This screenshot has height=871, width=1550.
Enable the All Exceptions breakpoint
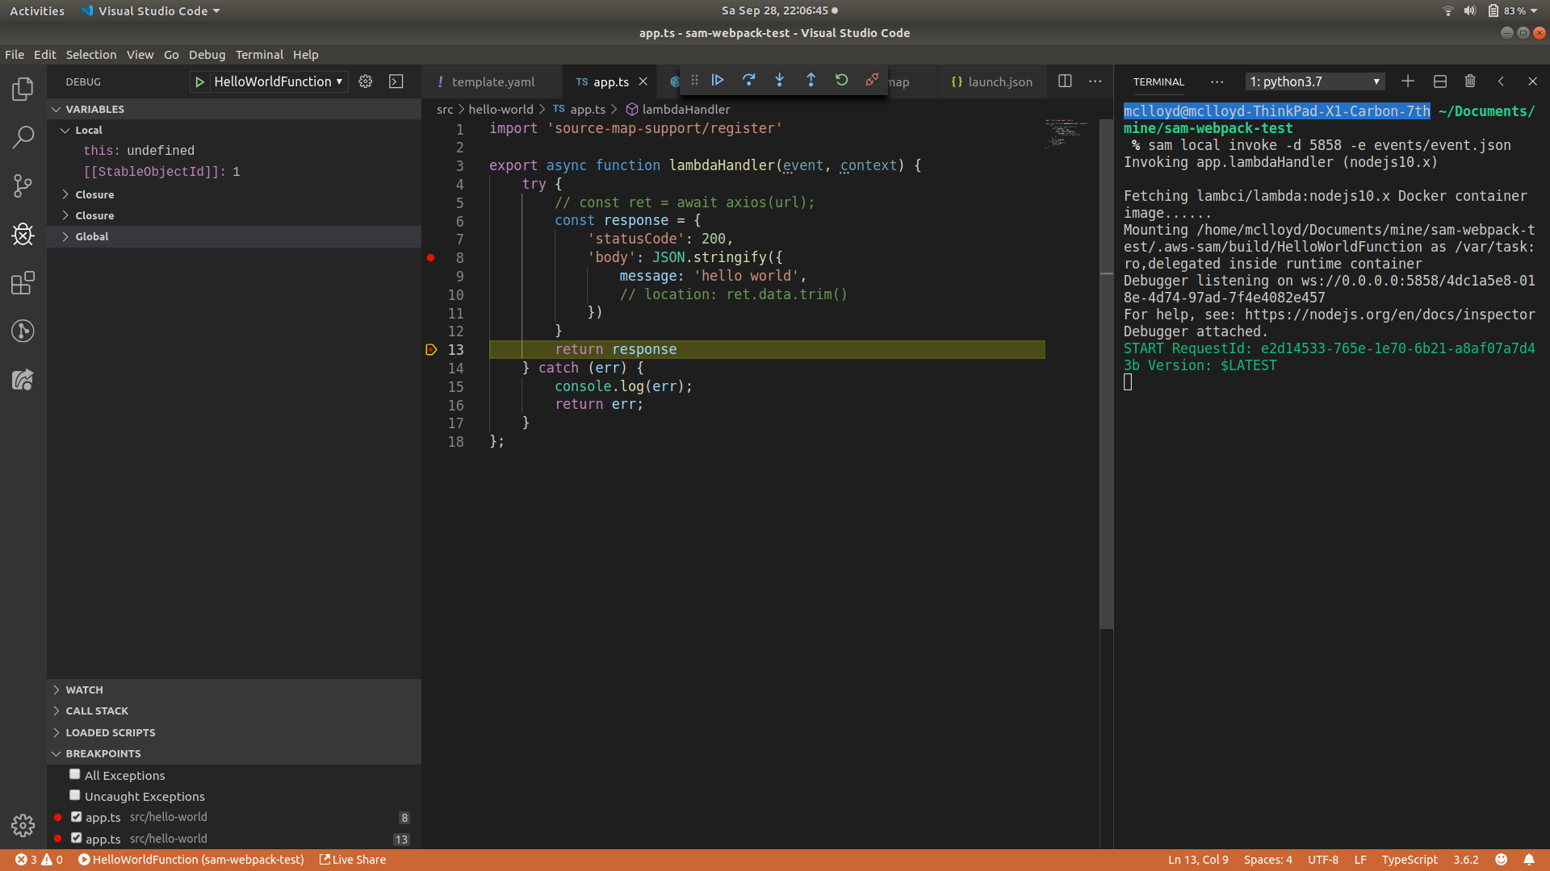[74, 773]
